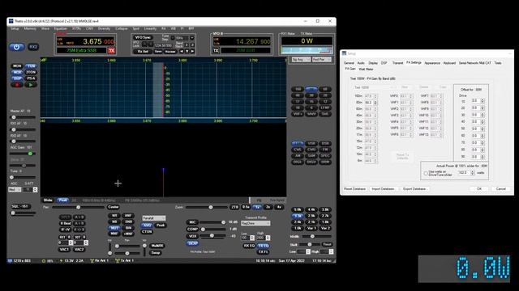
Task: Toggle the TX EQ button
Action: point(263,246)
